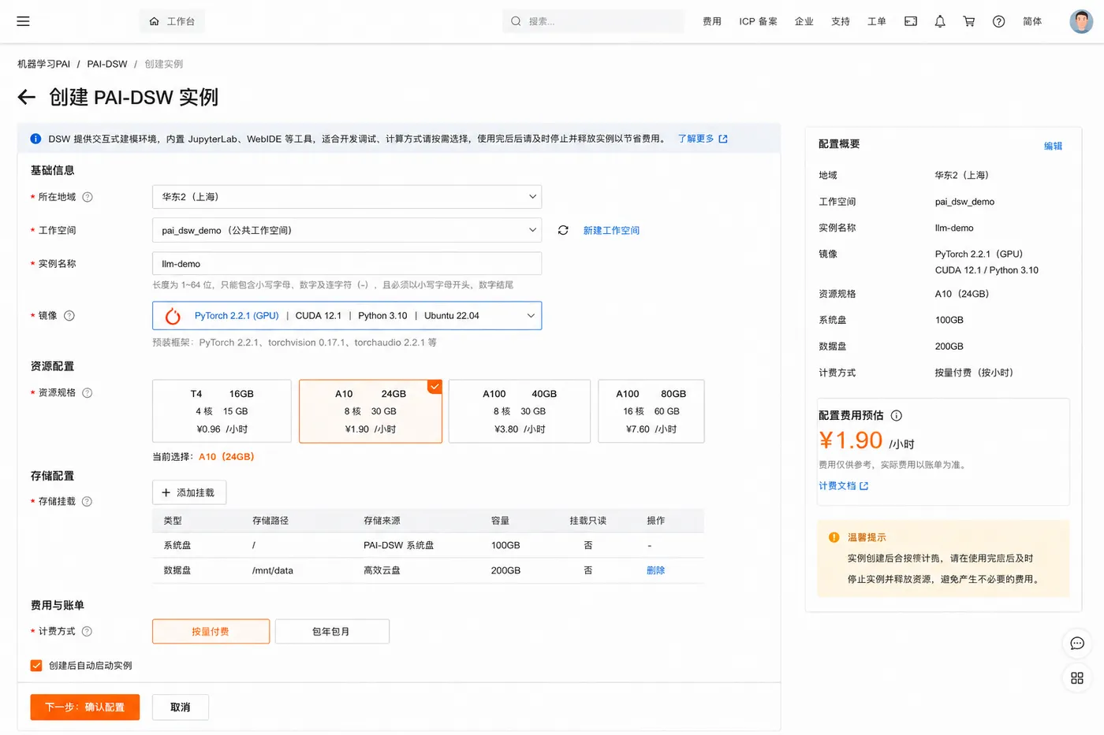Viewport: 1104px width, 735px height.
Task: Open the ICP 备案 menu item
Action: point(758,21)
